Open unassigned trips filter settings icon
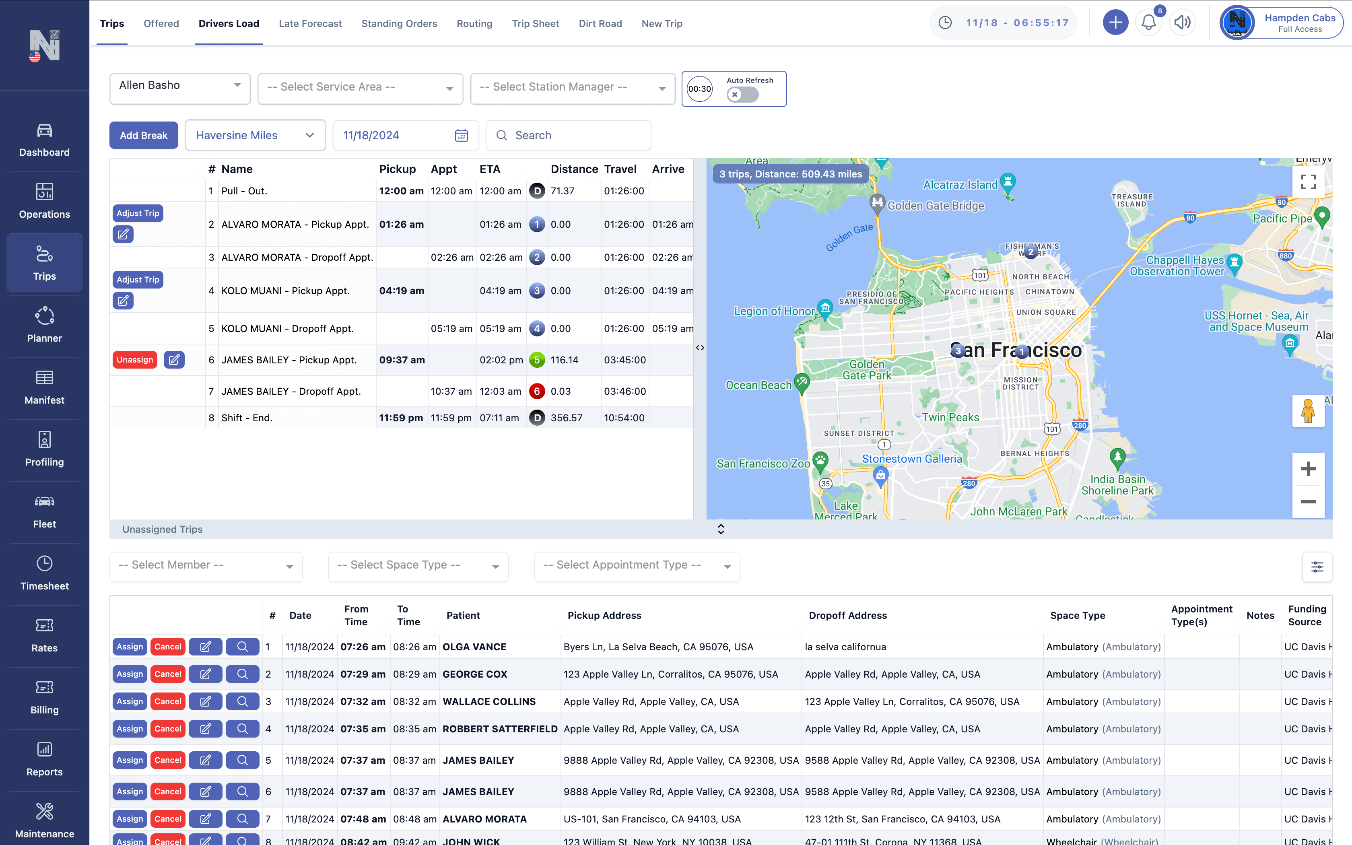 click(x=1317, y=567)
